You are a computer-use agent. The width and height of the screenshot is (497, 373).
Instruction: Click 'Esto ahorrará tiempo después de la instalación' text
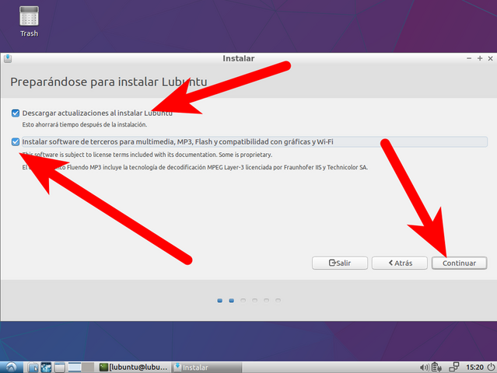pos(84,124)
